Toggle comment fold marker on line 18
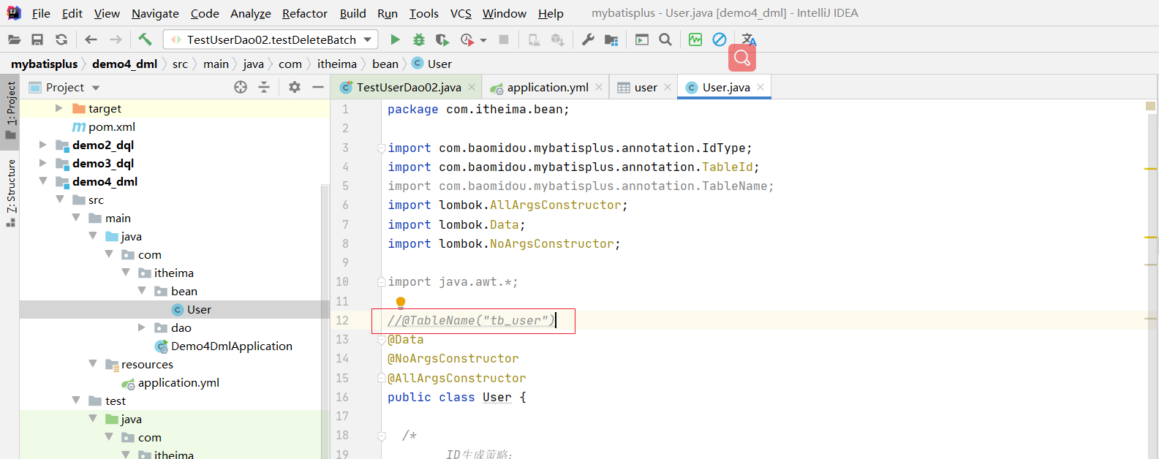The height and width of the screenshot is (459, 1159). coord(381,436)
